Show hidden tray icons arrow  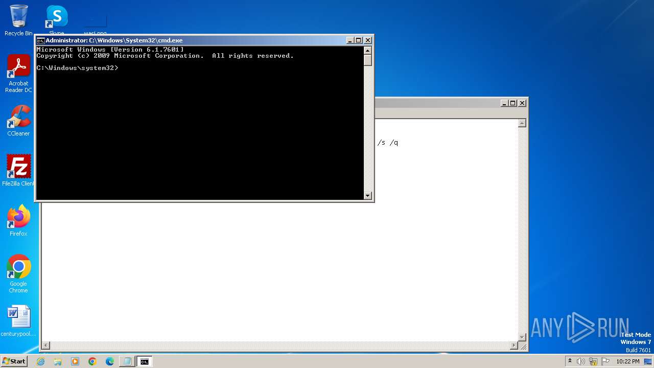coord(570,361)
